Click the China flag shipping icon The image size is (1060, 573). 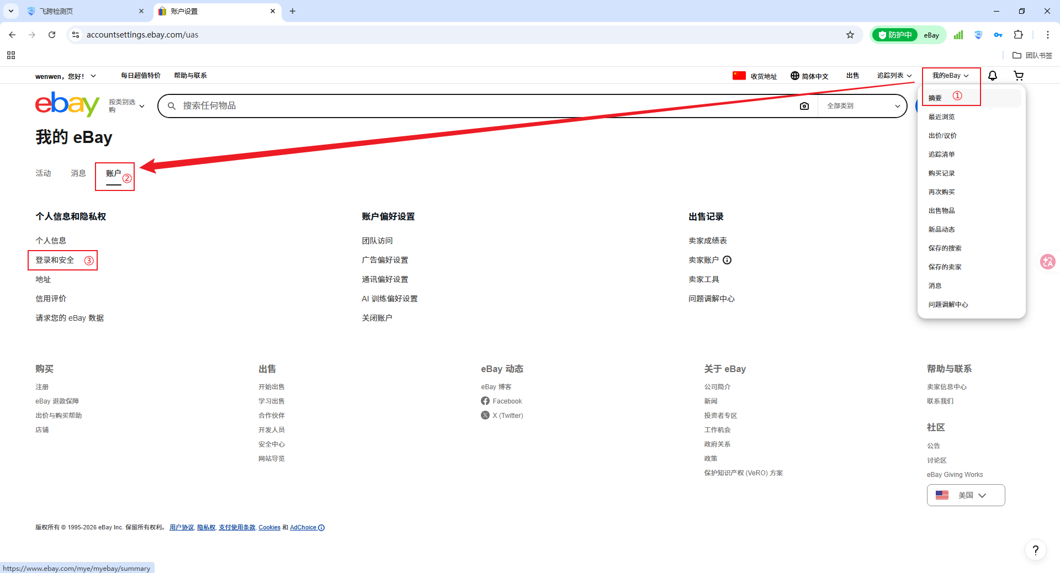(739, 76)
